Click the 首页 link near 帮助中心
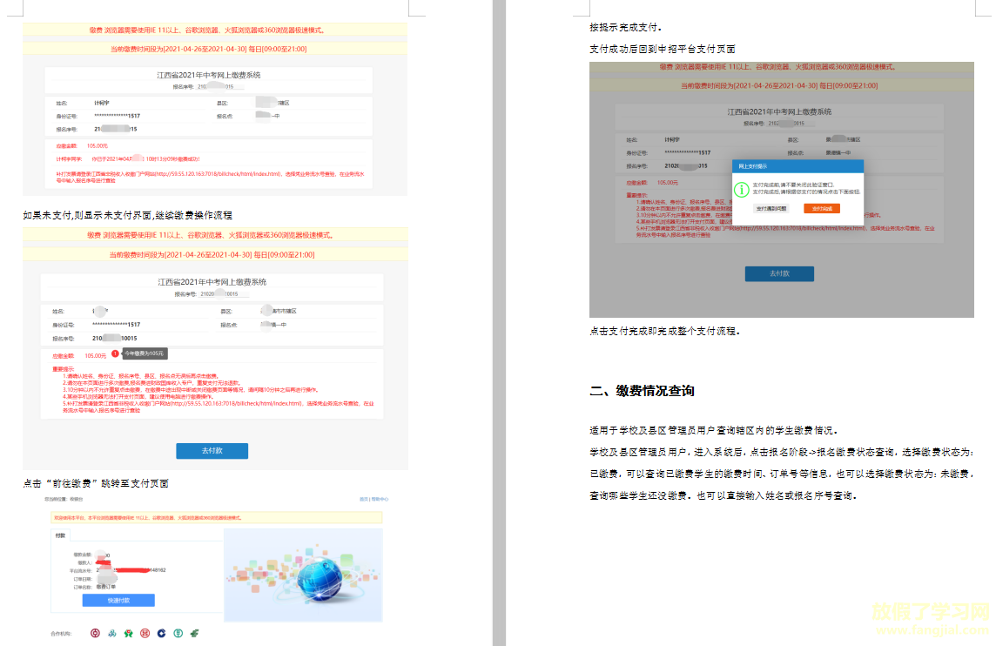The height and width of the screenshot is (646, 996). point(362,498)
